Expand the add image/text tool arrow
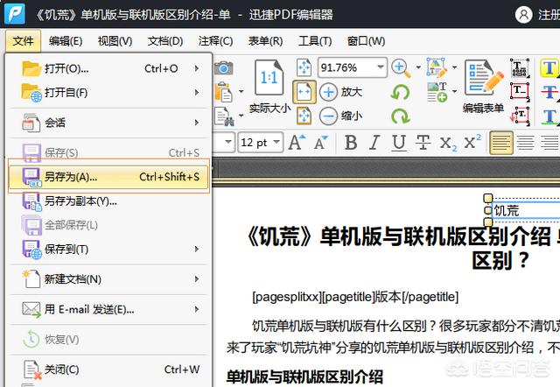The image size is (560, 387). point(454,91)
